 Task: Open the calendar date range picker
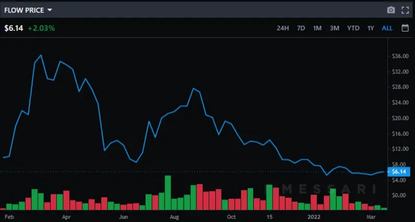coord(405,28)
